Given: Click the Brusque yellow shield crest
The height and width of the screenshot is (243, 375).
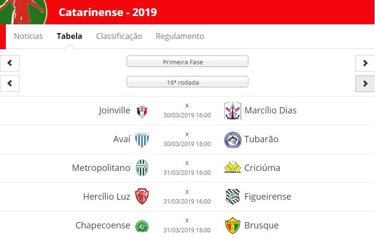Looking at the screenshot, I should (233, 225).
